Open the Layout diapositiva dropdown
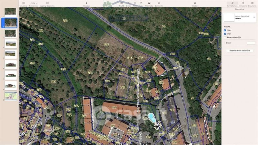 point(254,17)
